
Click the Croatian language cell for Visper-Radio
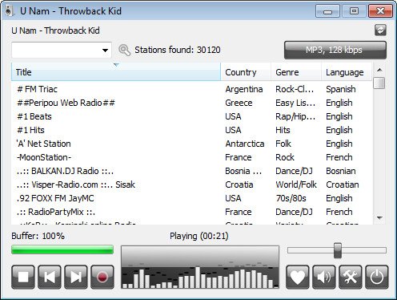click(343, 184)
